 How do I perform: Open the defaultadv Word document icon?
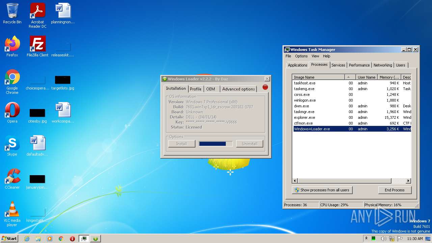[x=37, y=146]
